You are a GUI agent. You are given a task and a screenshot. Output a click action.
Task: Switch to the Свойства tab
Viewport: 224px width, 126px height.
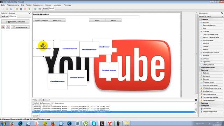coord(5,16)
